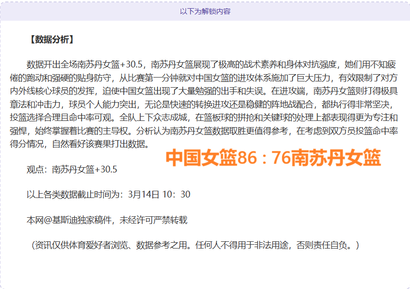Click 以上各类数据截止时间为 label text
This screenshot has height=289, width=410.
coord(75,195)
